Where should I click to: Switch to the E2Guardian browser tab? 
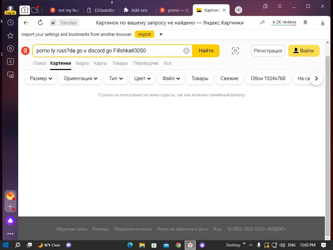101,10
